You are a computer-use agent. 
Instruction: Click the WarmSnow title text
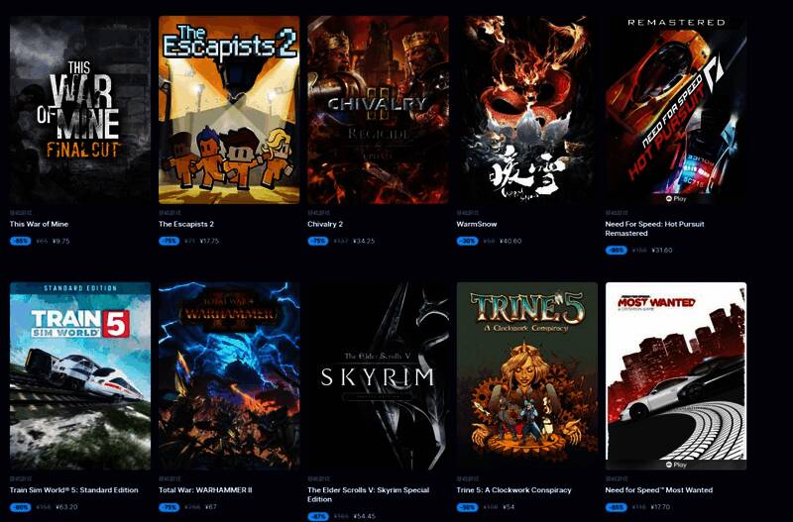coord(477,224)
